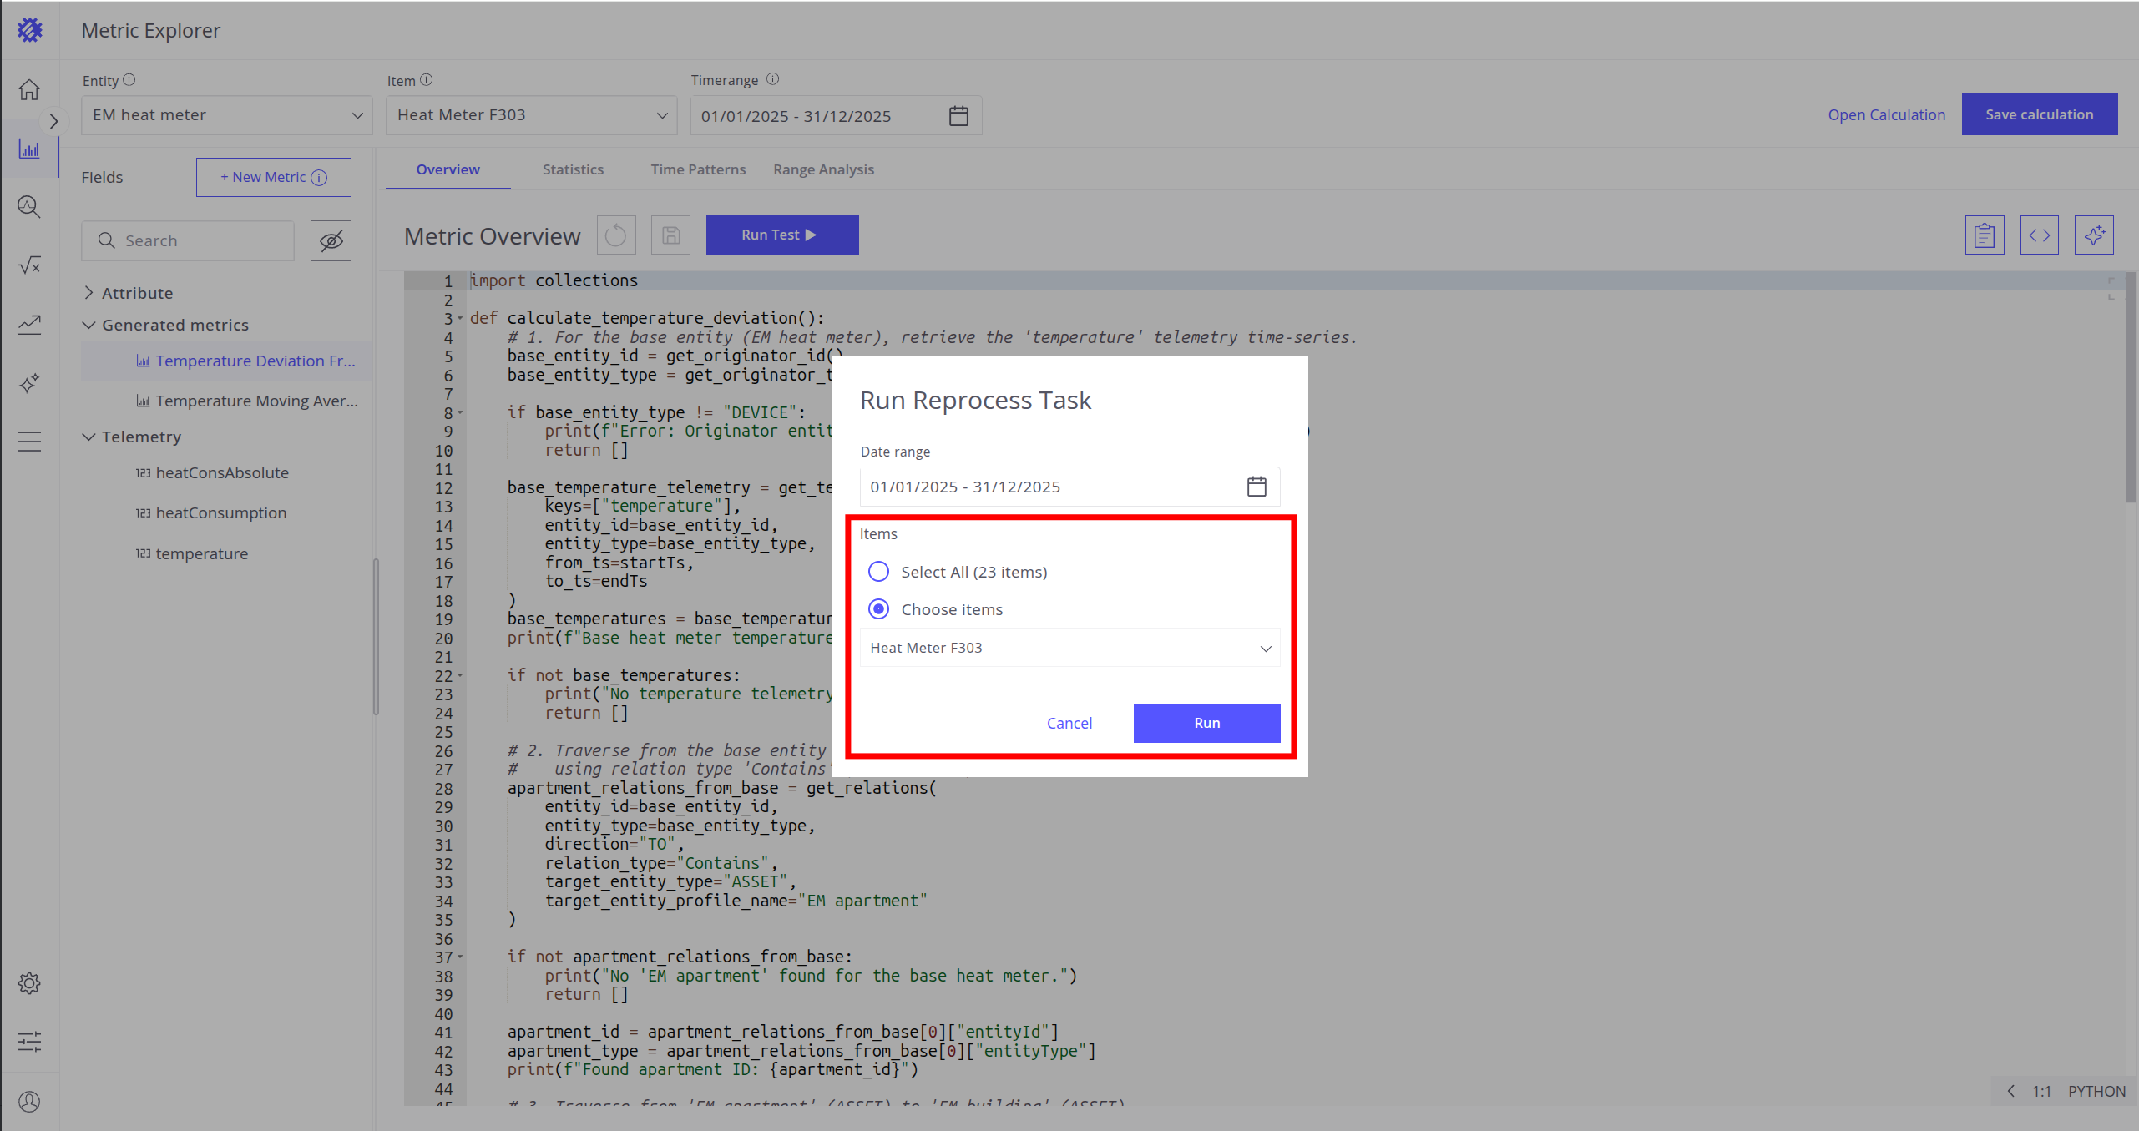Click the home icon in sidebar
The height and width of the screenshot is (1131, 2139).
coord(29,89)
